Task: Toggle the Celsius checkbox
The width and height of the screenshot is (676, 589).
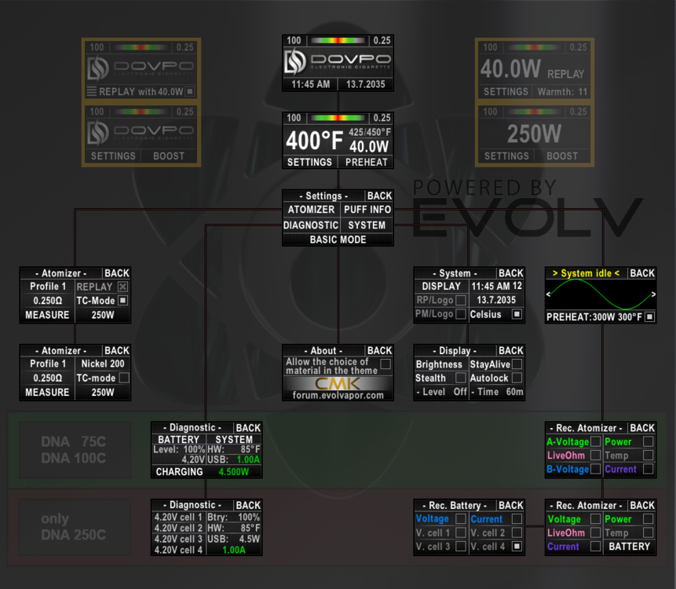Action: 517,314
